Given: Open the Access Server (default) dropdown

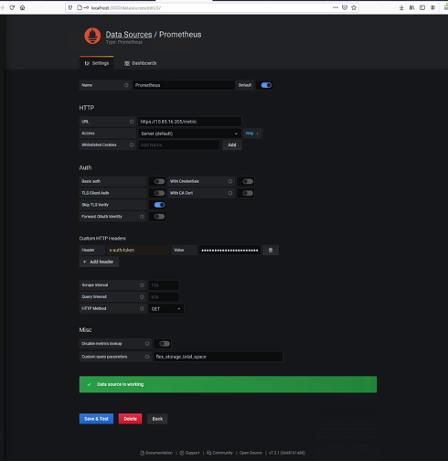Looking at the screenshot, I should 189,134.
